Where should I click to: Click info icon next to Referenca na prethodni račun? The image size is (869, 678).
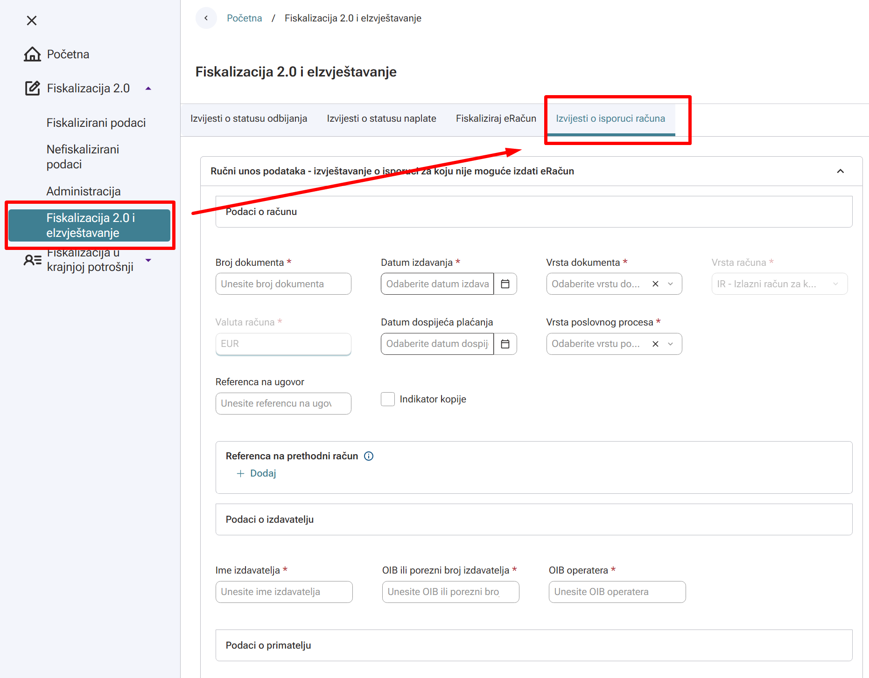click(369, 456)
